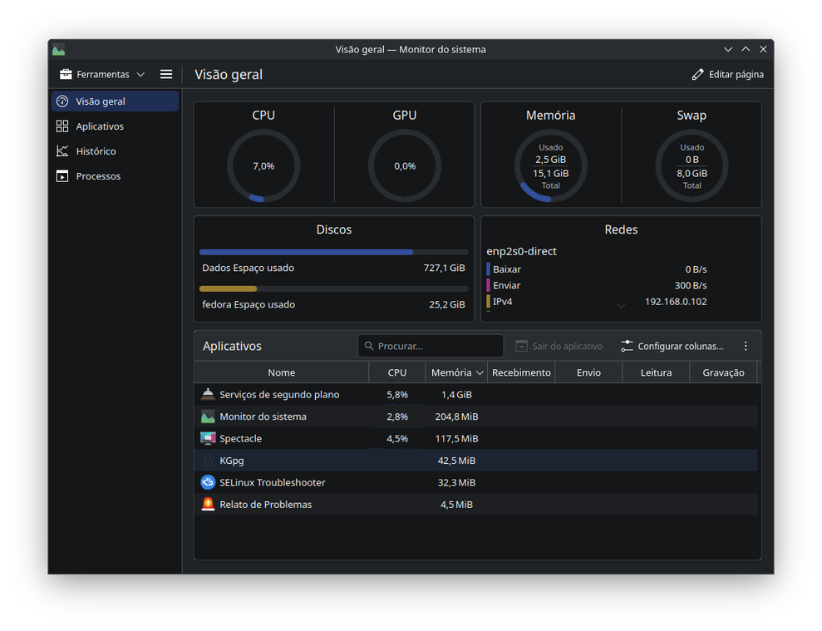
Task: Click the Relato de Problemas siren icon
Action: point(208,504)
